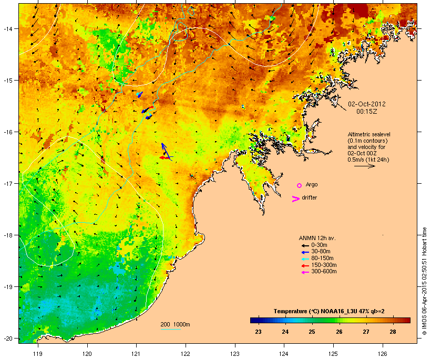Screen dimensions: 431x358
Task: Click the colorbar value 23
Action: (x=258, y=332)
